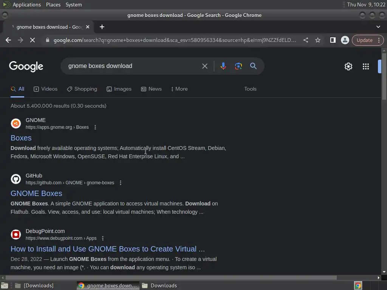Click the horizontal scrollbar at bottom
Screen dimensions: 387x290
click(171, 278)
